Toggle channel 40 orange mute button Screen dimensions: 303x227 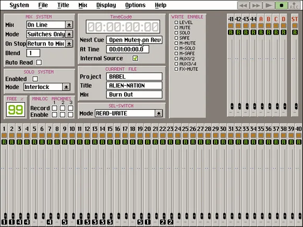click(298, 135)
